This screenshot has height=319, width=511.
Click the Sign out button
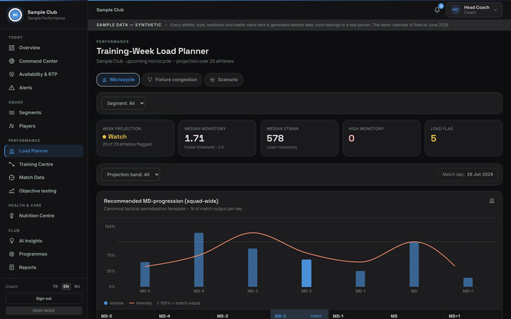click(44, 298)
